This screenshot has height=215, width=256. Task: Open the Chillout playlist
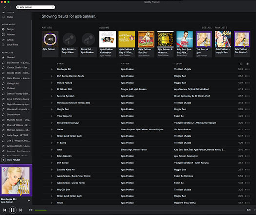coord(11,88)
